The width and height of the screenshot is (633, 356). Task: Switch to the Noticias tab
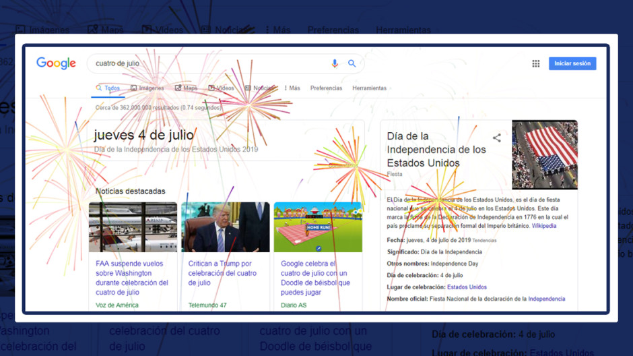(x=259, y=88)
